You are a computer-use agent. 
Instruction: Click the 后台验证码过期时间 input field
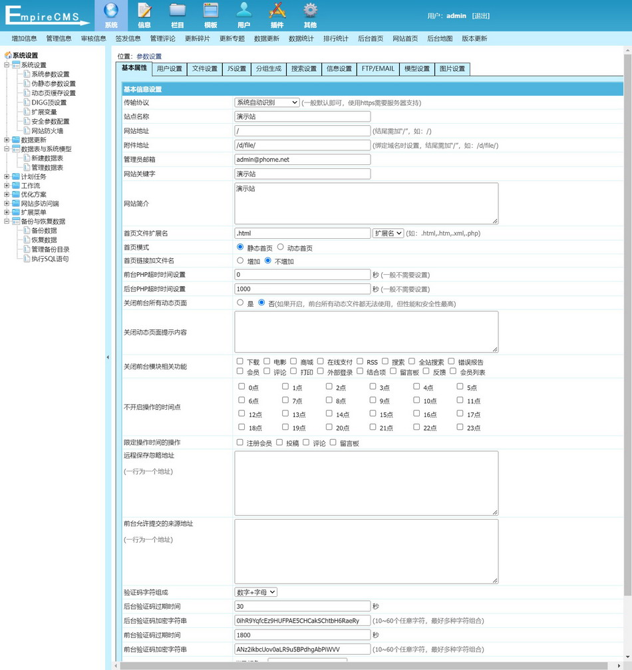pyautogui.click(x=303, y=606)
